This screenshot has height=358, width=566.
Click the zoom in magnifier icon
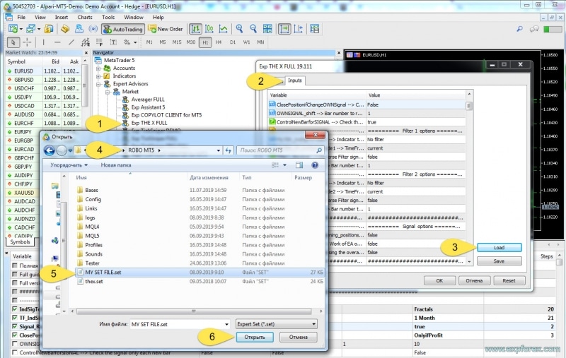[240, 29]
